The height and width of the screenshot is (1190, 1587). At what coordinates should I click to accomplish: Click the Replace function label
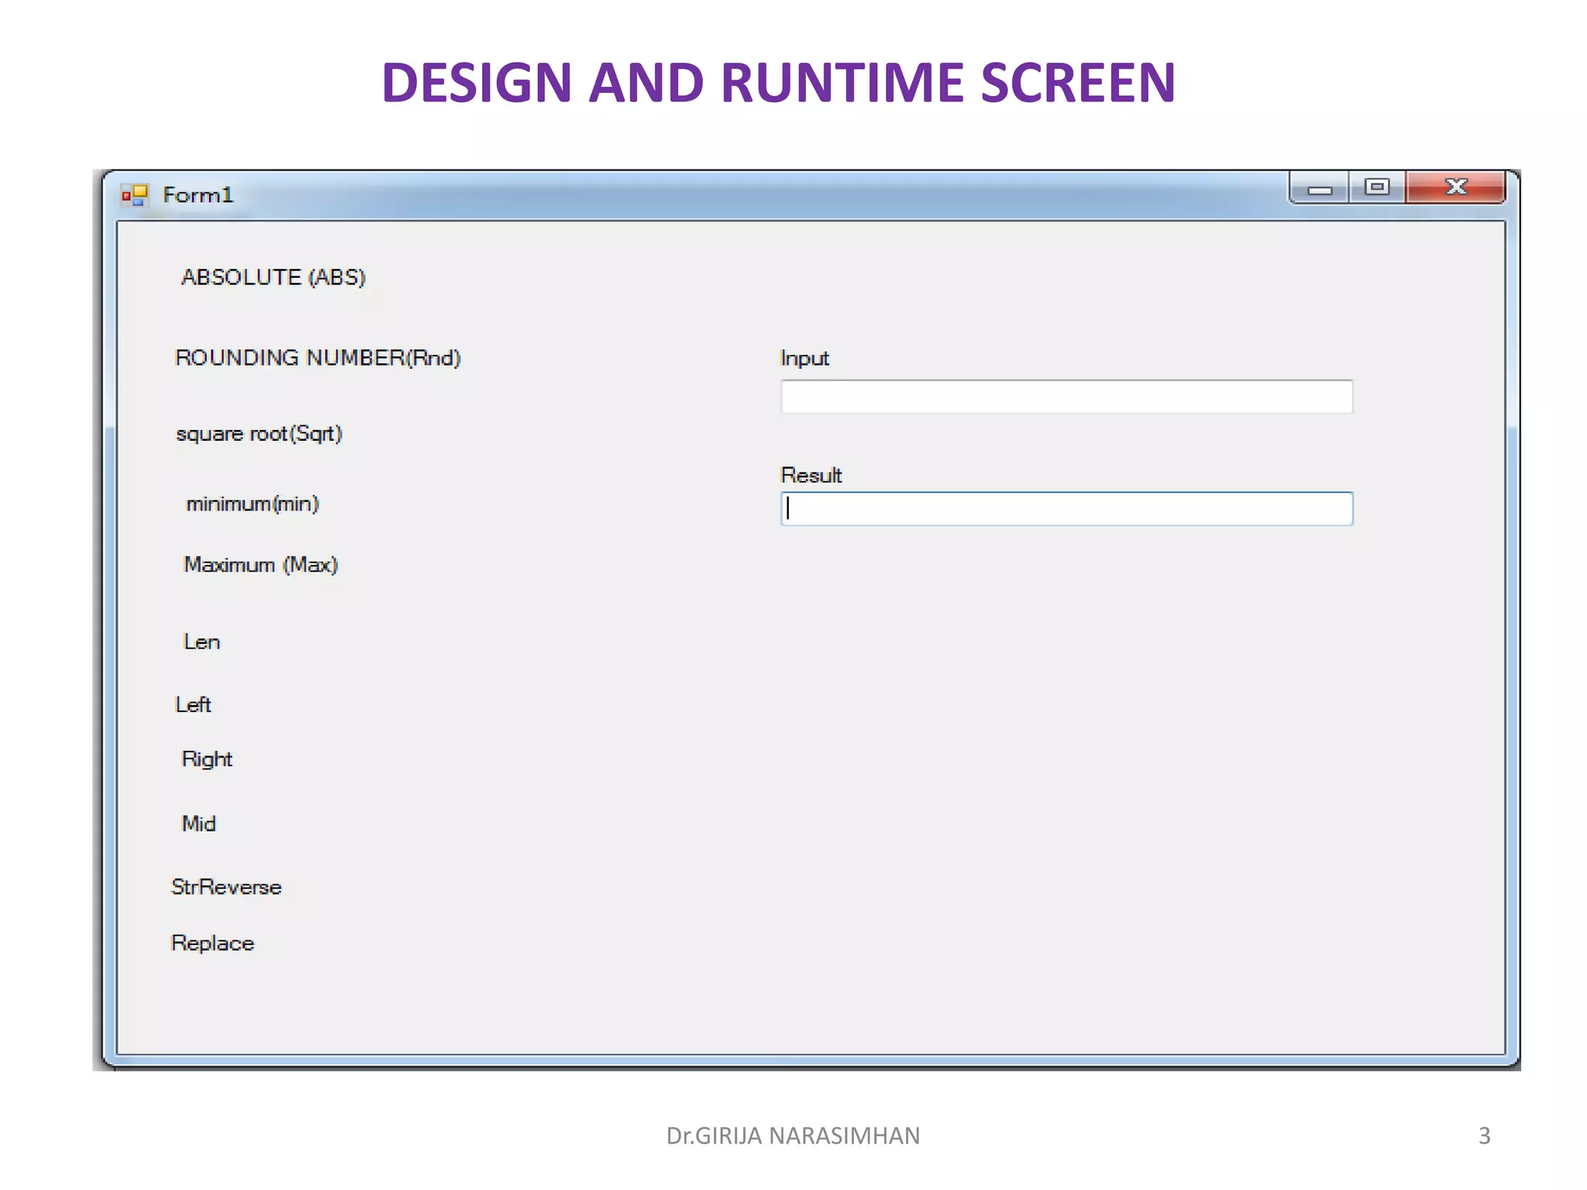click(212, 944)
